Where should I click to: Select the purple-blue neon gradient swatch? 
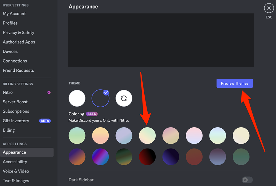pyautogui.click(x=100, y=157)
